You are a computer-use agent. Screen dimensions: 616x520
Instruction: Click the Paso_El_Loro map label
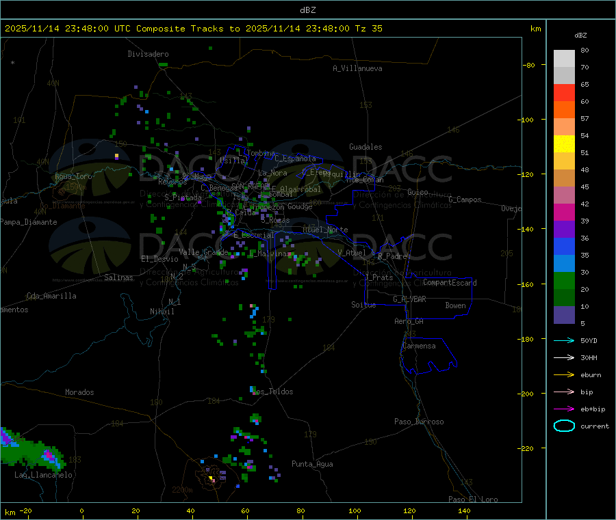[473, 500]
